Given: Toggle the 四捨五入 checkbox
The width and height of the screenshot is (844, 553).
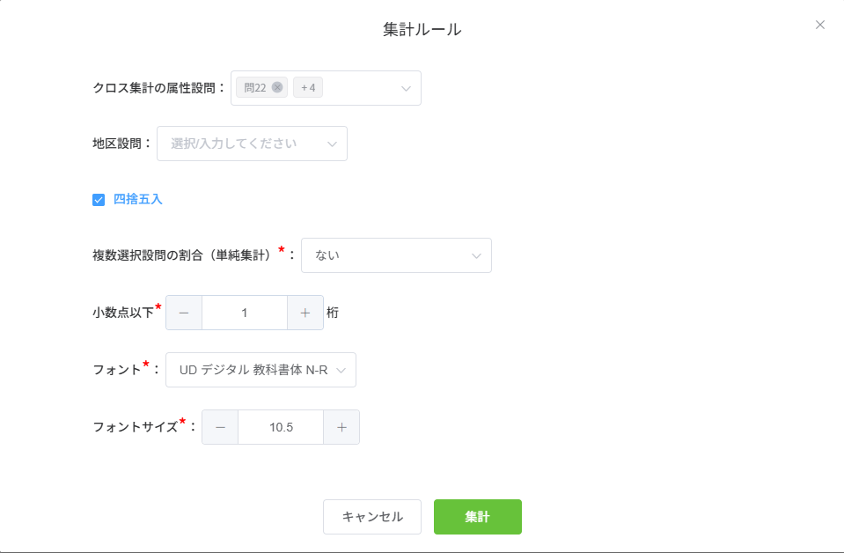Looking at the screenshot, I should click(99, 200).
